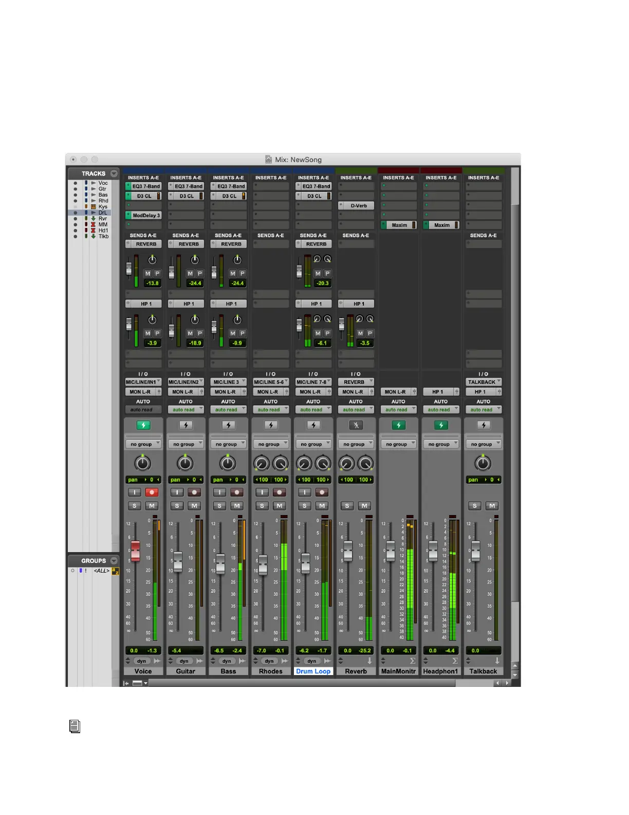Image resolution: width=629 pixels, height=815 pixels.
Task: Expand the Tracks list popup menu
Action: (x=114, y=174)
